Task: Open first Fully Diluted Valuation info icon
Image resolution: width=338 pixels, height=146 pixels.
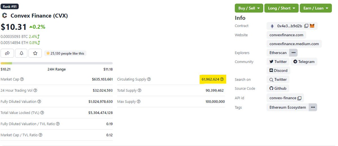Action: 39,102
